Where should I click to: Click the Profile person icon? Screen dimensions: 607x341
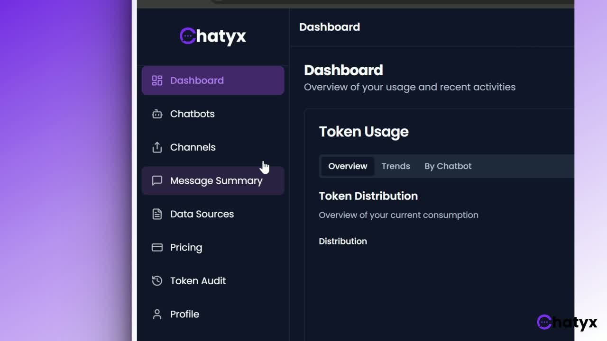(157, 314)
